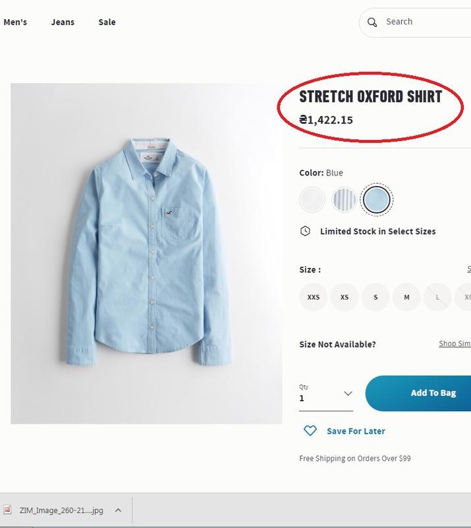Select size XS
471x528 pixels.
pos(345,297)
